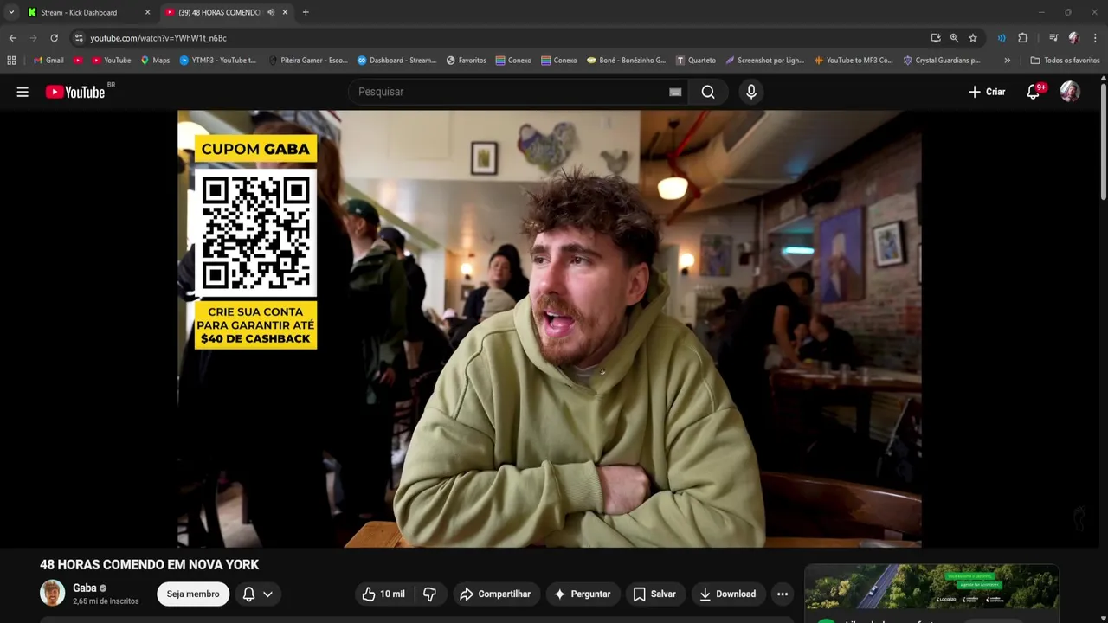The image size is (1108, 623).
Task: Open the road ad thumbnail beside video actions
Action: click(931, 587)
